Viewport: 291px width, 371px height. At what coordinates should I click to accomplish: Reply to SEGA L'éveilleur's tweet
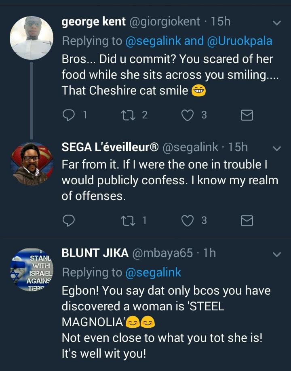(69, 220)
